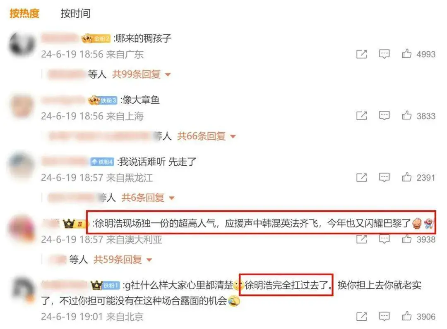Share the '哪来的稠孩子' comment
Screen dimensions: 447x329
[361, 54]
